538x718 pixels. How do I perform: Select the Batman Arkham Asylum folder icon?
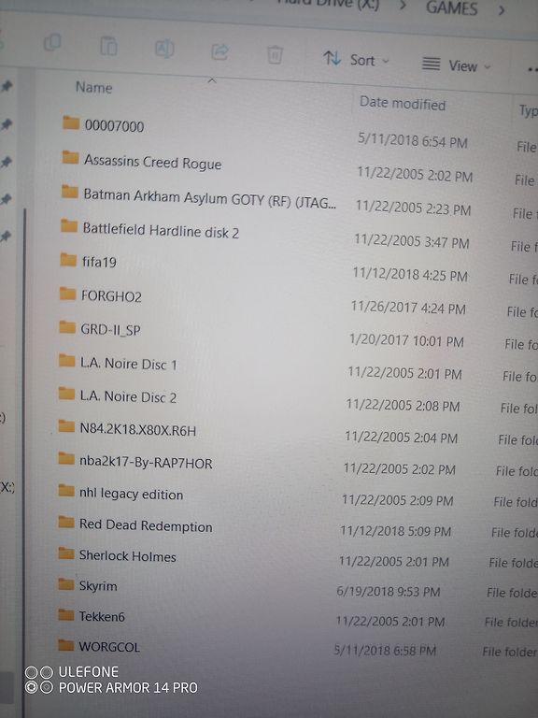click(x=69, y=192)
